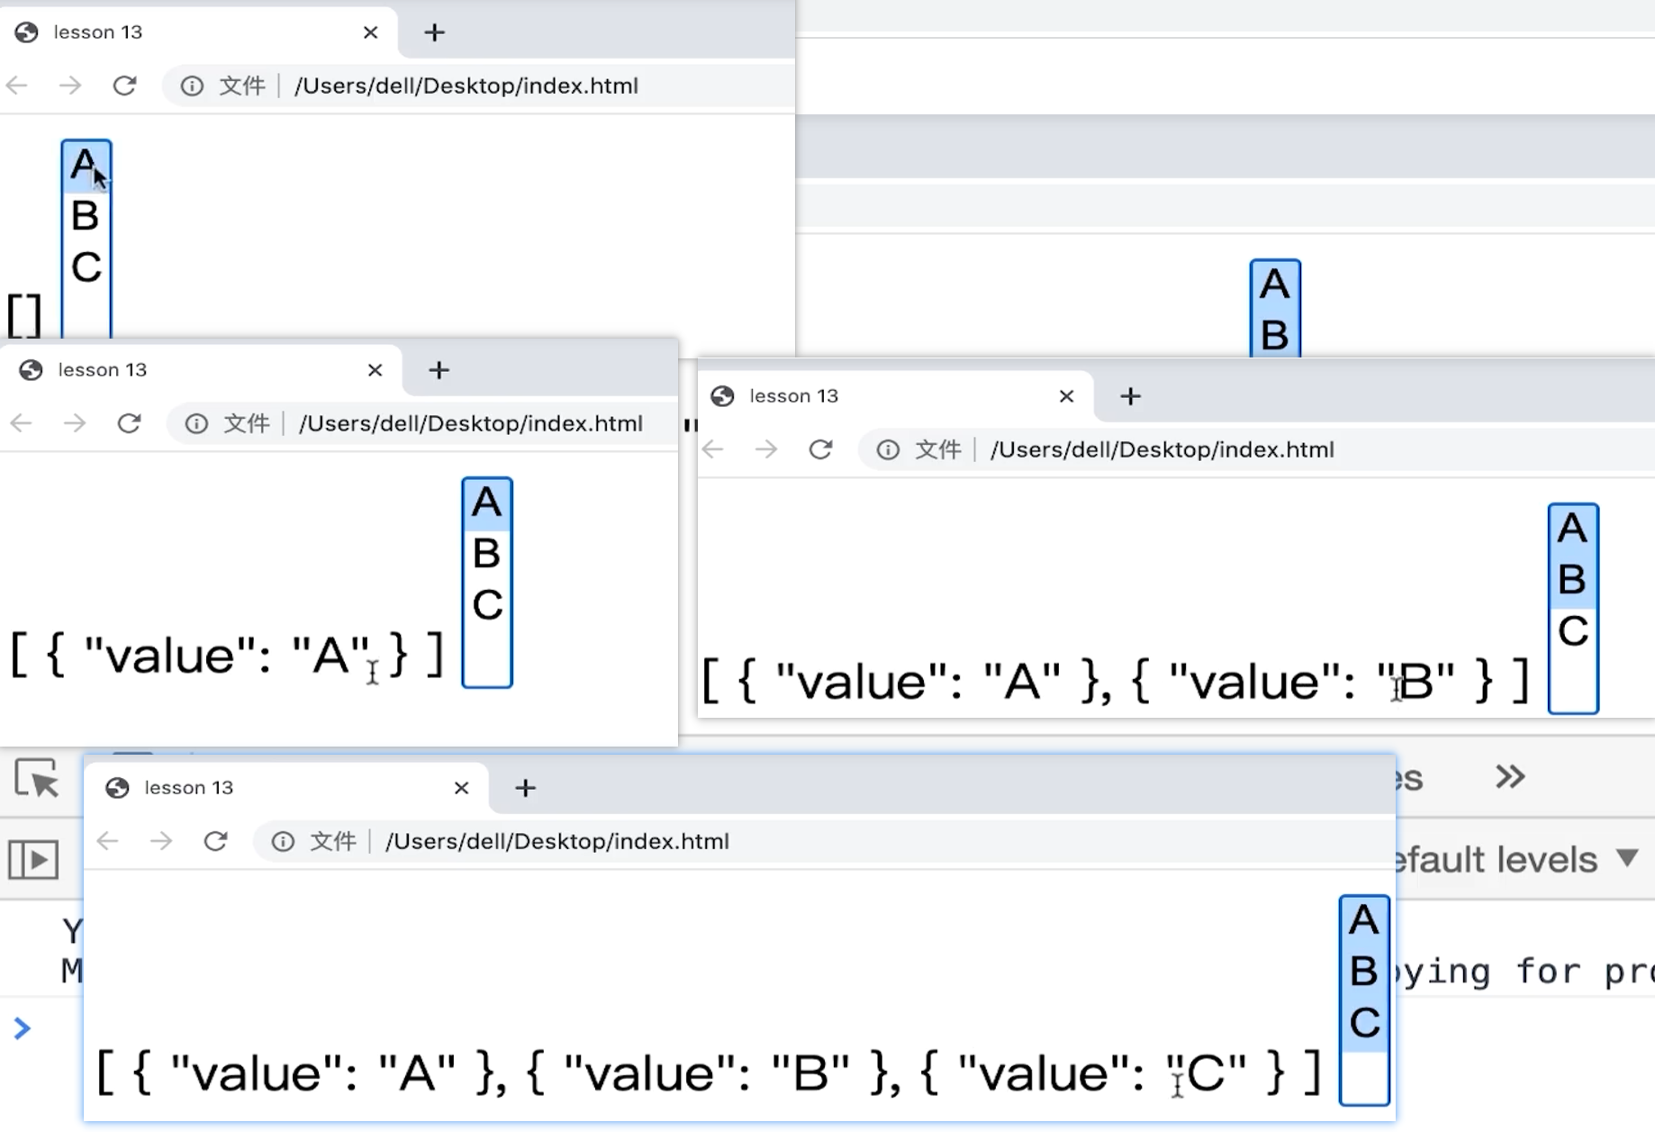Open site info icon in the empty-array window
This screenshot has height=1132, width=1655.
tap(192, 86)
